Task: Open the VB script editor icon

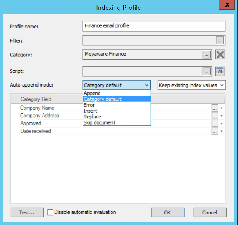Action: [220, 71]
